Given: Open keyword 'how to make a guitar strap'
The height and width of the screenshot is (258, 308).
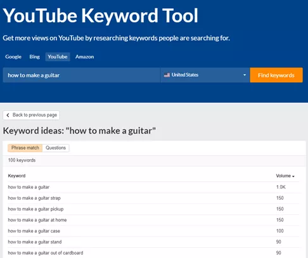Looking at the screenshot, I should tap(34, 198).
